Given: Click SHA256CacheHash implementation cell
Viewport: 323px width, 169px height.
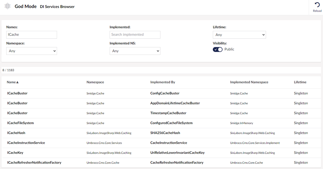Looking at the screenshot, I should click(165, 133).
